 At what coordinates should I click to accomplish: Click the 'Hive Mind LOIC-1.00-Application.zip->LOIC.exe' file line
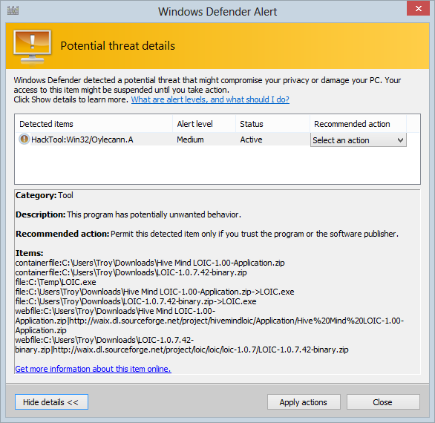(x=155, y=292)
